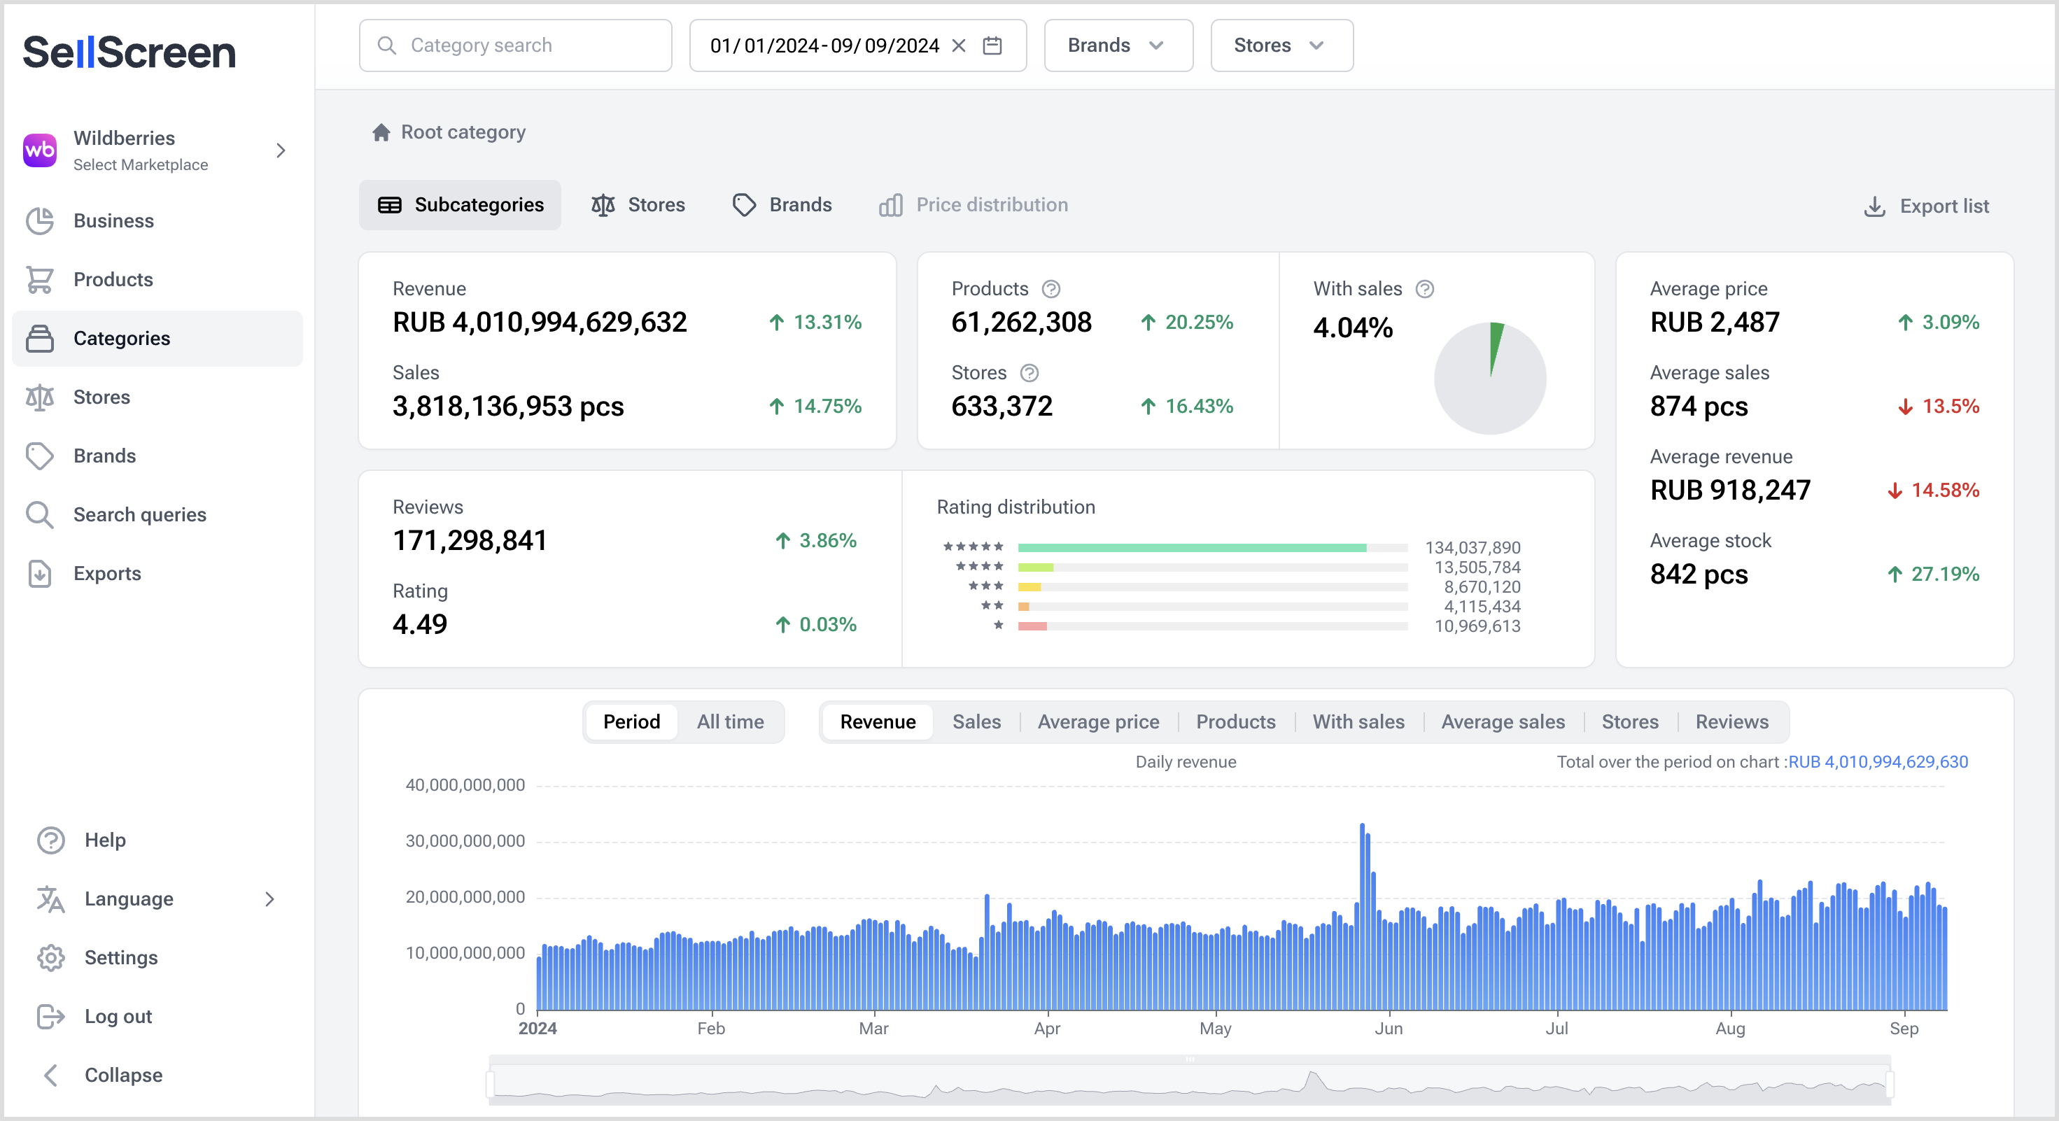Toggle chart view to All time
Viewport: 2059px width, 1121px height.
coord(730,721)
